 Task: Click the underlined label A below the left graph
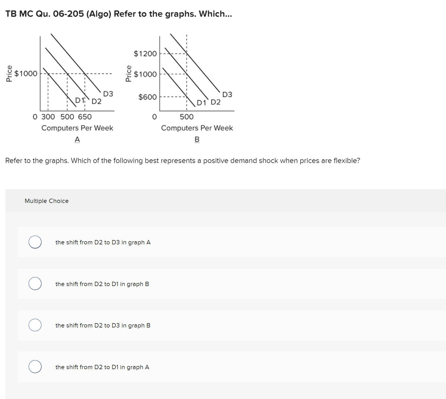(x=77, y=139)
